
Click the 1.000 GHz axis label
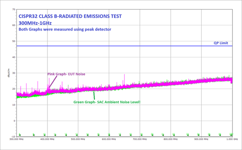pos(232,139)
